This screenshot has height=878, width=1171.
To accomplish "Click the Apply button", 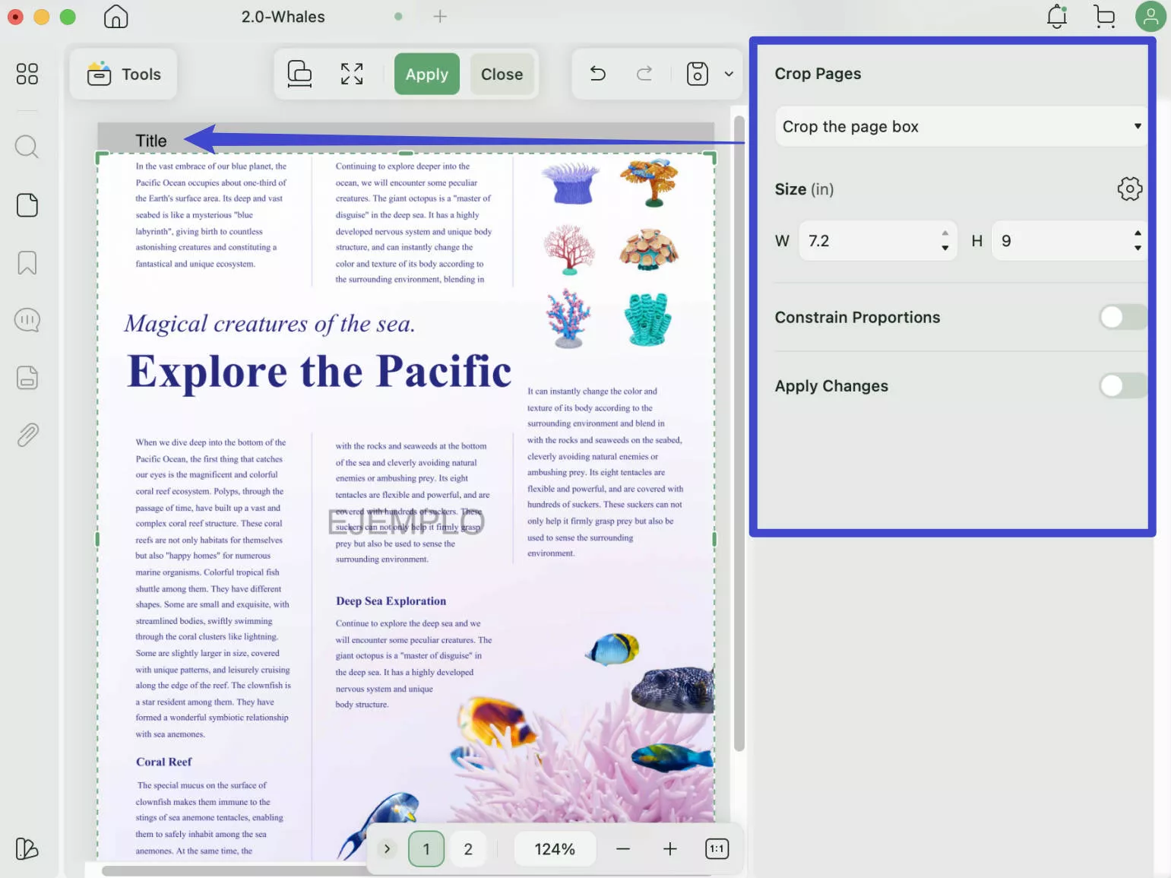I will click(426, 74).
